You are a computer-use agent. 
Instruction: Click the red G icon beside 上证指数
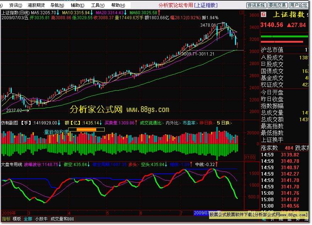(263, 14)
